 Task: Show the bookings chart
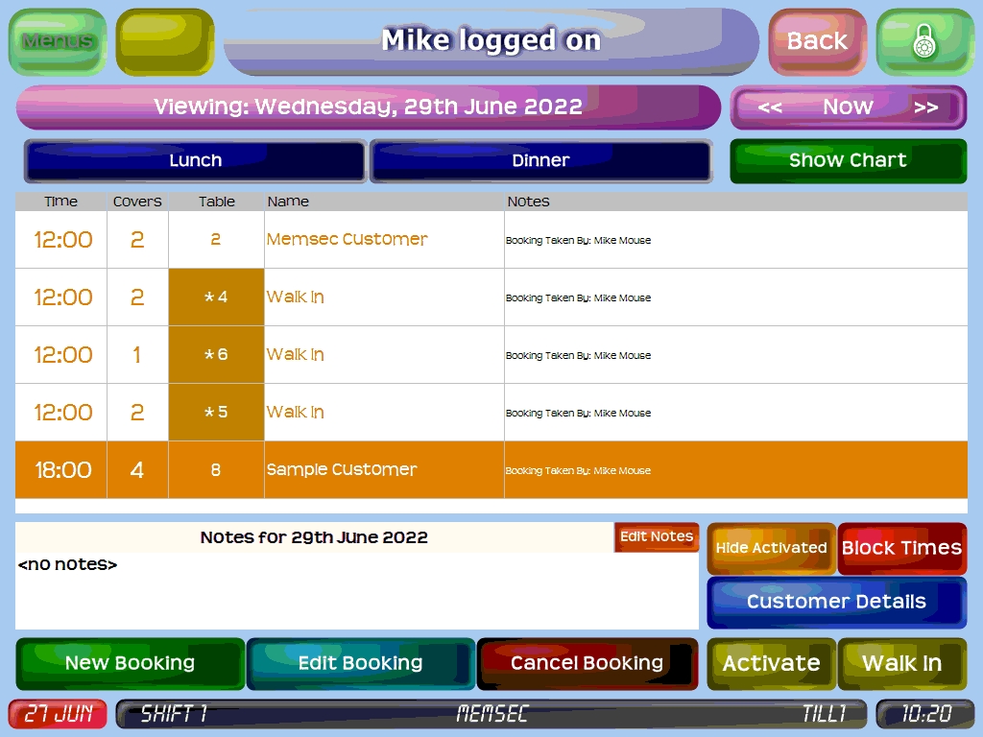tap(848, 160)
